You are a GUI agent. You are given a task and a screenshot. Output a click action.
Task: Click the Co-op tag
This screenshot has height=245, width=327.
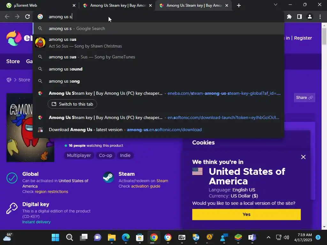point(105,155)
